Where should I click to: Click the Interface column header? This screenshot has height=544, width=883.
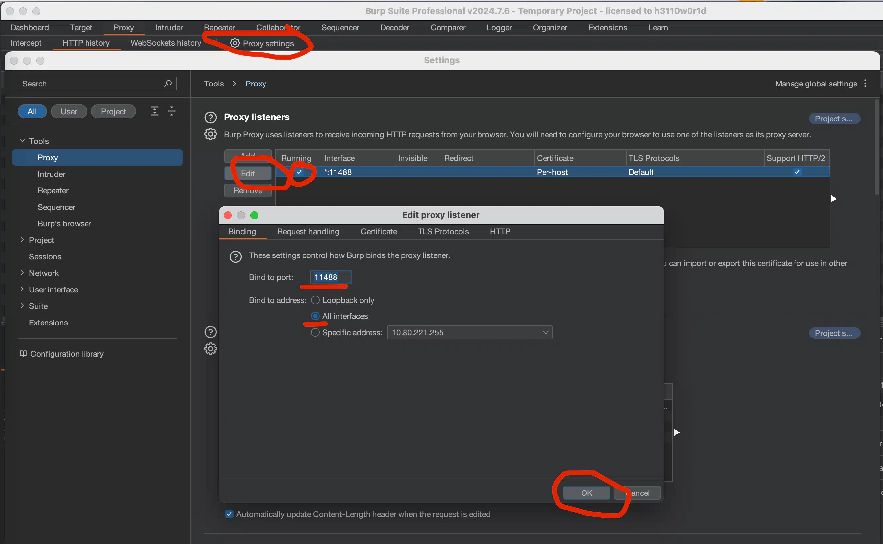358,158
